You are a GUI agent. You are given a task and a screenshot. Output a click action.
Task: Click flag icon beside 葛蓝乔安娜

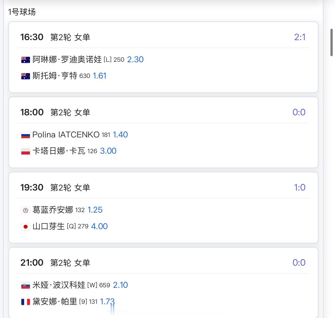point(25,210)
